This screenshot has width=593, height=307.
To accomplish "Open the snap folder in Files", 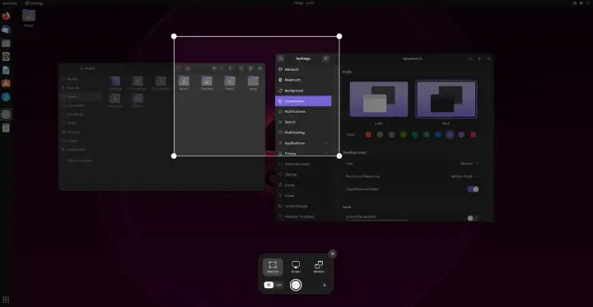I will pos(253,83).
